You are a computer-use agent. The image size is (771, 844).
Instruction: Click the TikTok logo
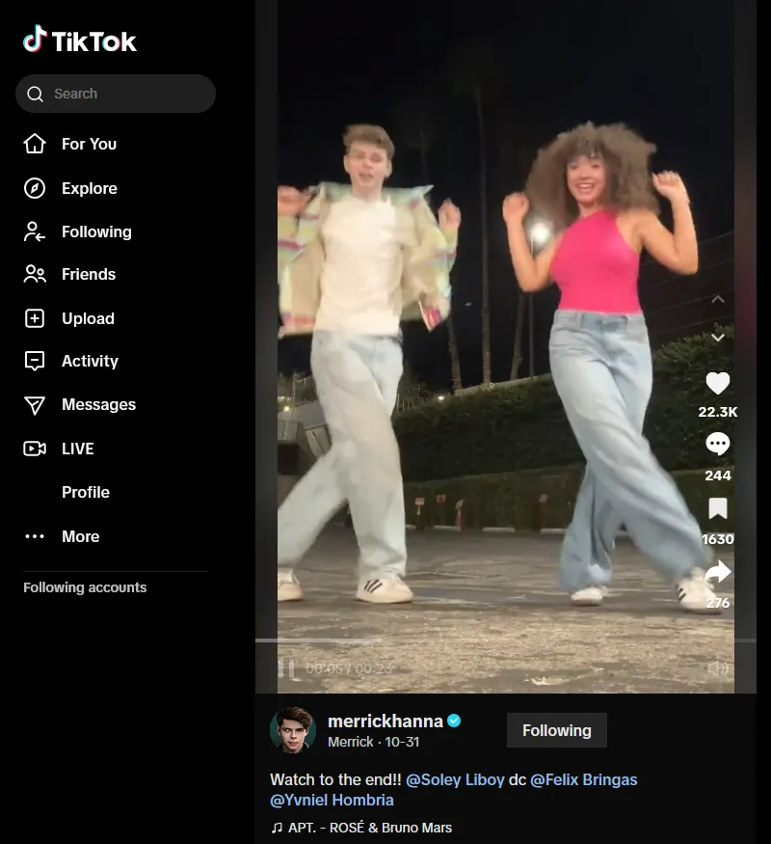click(80, 41)
